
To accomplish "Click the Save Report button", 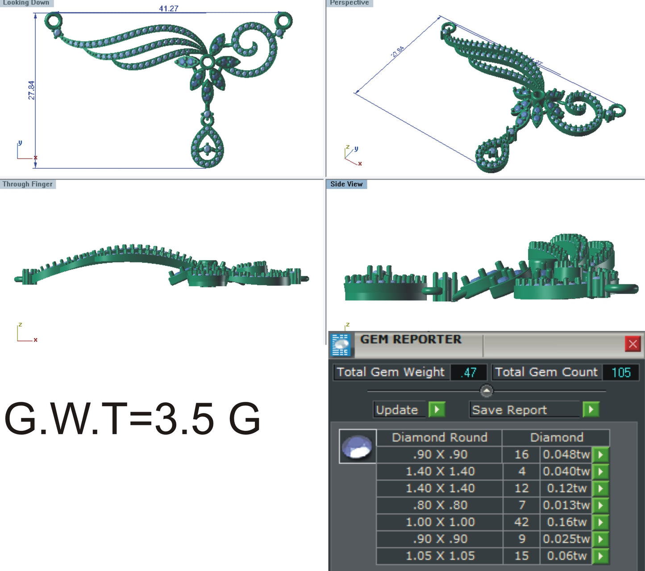I will click(510, 409).
